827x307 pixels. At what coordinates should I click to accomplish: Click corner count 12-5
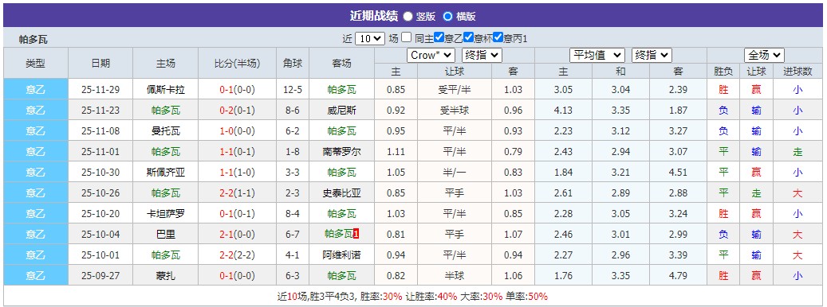293,90
